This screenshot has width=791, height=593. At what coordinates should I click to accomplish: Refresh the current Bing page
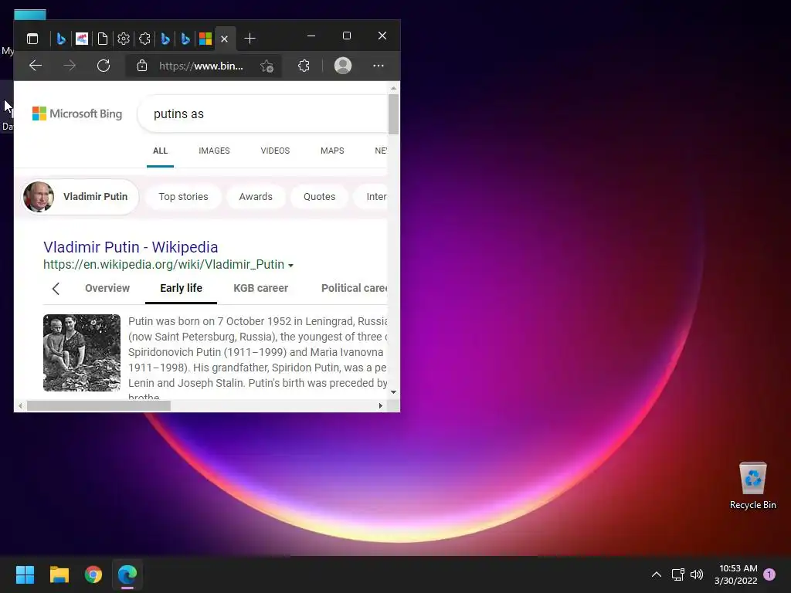click(104, 66)
